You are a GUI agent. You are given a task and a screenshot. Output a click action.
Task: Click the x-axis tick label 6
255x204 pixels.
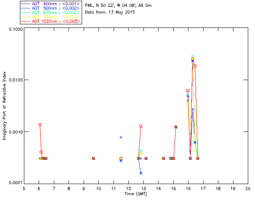[x=39, y=189]
